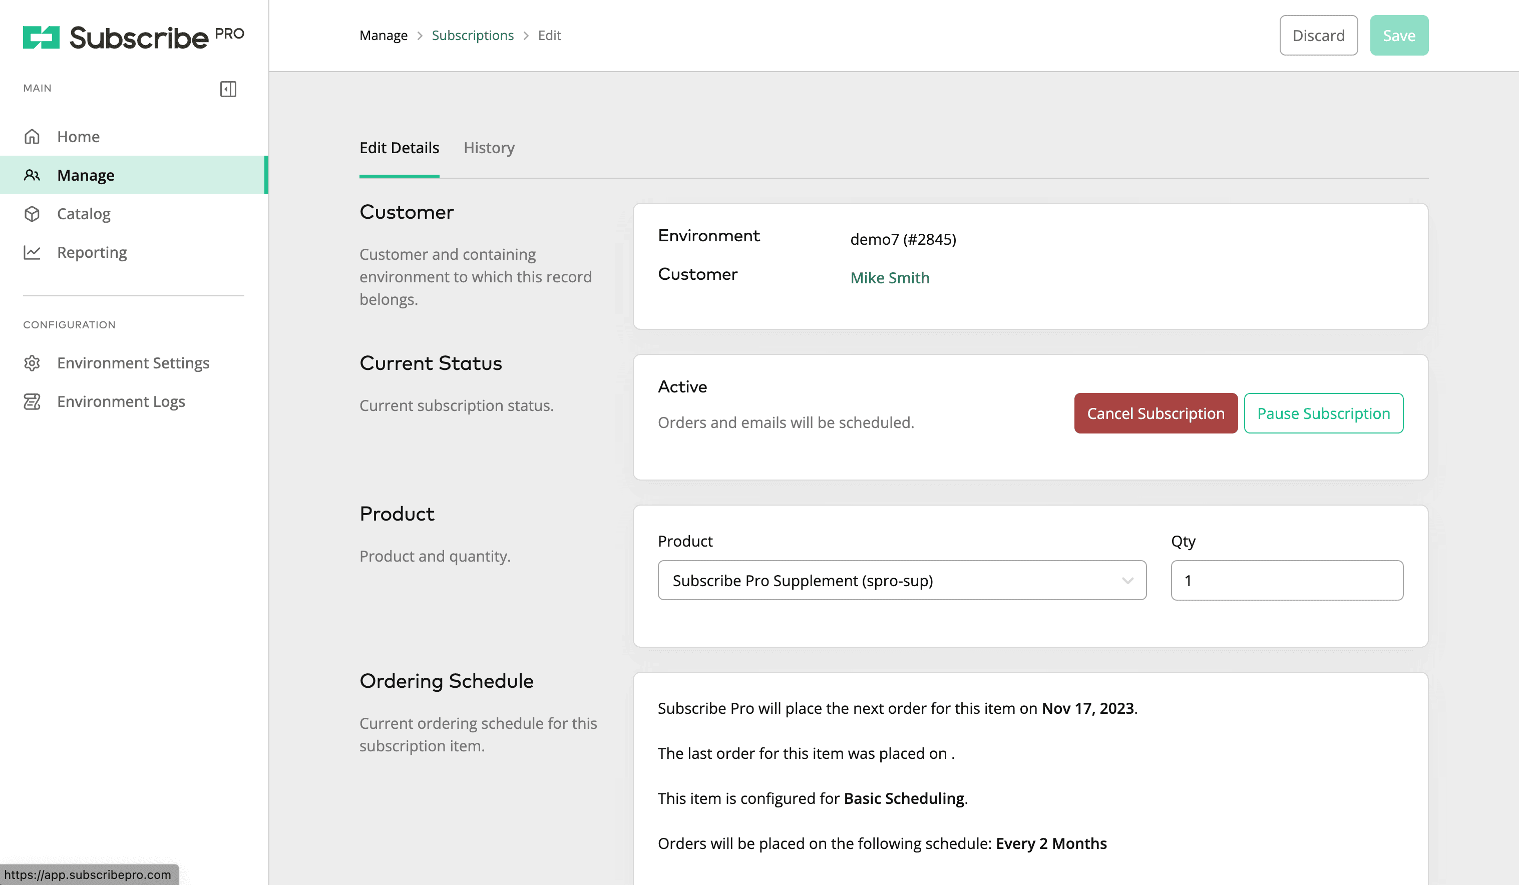This screenshot has width=1519, height=885.
Task: Click the Save button
Action: 1398,35
